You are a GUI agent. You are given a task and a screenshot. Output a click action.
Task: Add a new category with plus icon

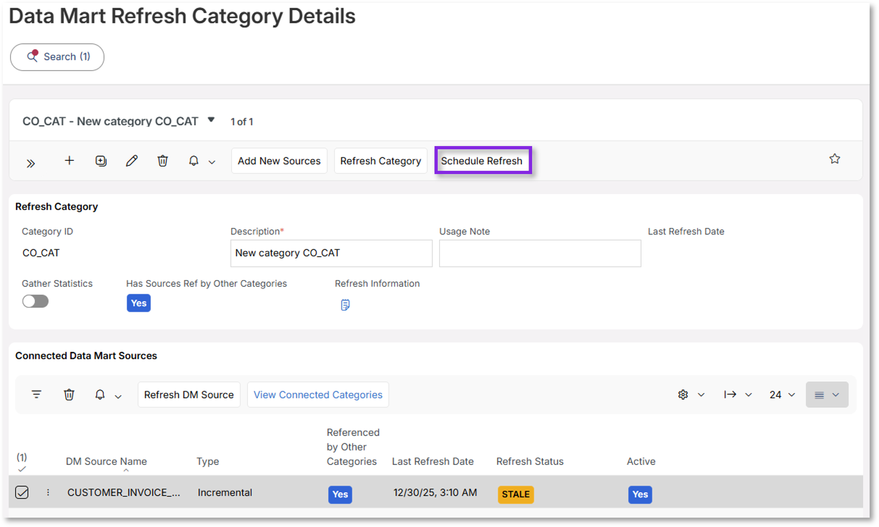[69, 161]
